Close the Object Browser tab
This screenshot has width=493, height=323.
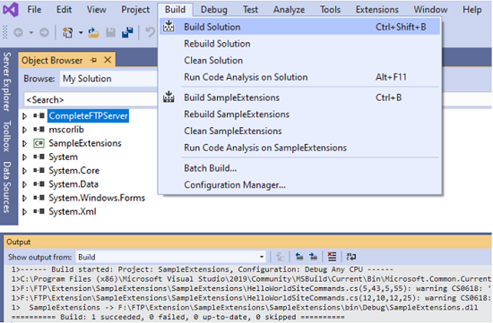(108, 60)
